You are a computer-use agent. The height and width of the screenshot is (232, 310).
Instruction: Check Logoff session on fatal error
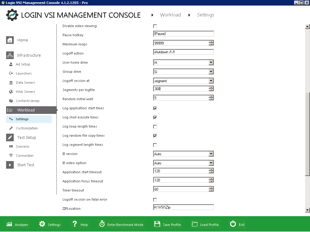[155, 200]
